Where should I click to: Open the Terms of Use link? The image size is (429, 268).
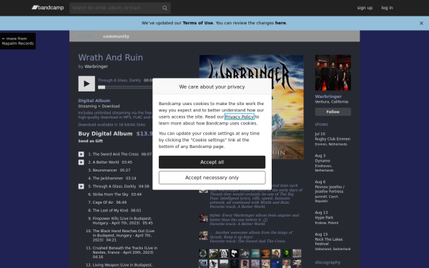[197, 23]
